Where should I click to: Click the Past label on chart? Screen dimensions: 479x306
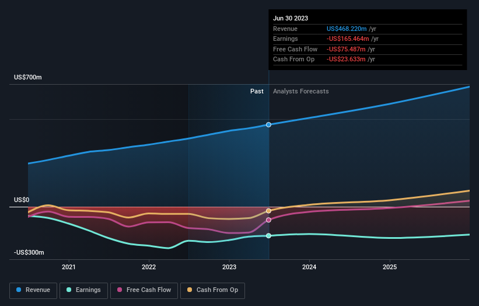(x=257, y=92)
